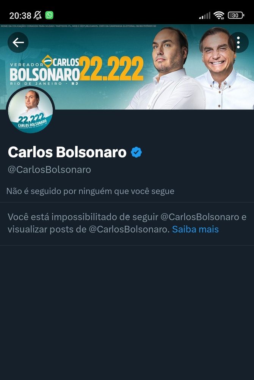Tap the blue verified badge
The image size is (254, 380).
tap(136, 152)
